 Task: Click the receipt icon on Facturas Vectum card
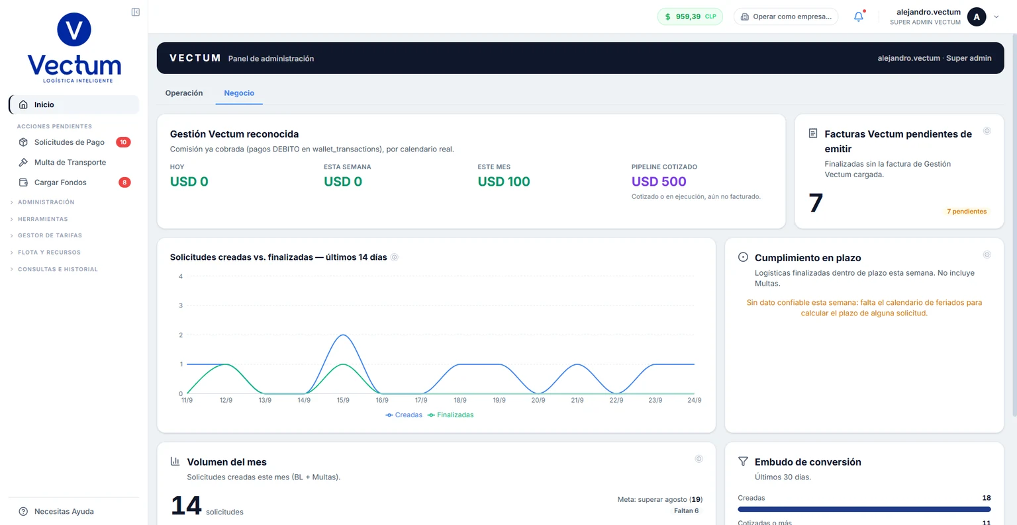click(813, 134)
